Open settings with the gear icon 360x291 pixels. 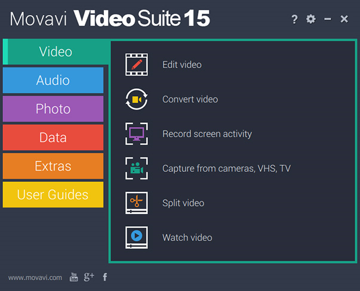[x=311, y=19]
